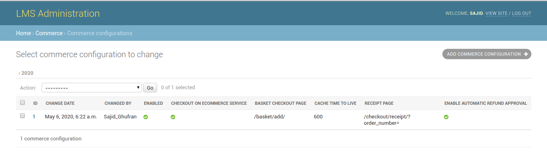Click the plus icon on Add button

pyautogui.click(x=526, y=54)
